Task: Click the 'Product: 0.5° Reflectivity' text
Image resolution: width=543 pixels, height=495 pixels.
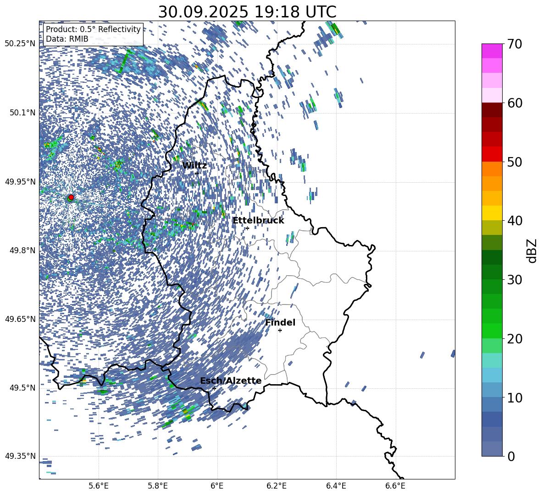Action: pos(93,29)
